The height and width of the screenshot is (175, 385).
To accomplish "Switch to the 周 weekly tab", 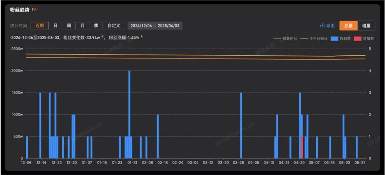I will pos(69,25).
